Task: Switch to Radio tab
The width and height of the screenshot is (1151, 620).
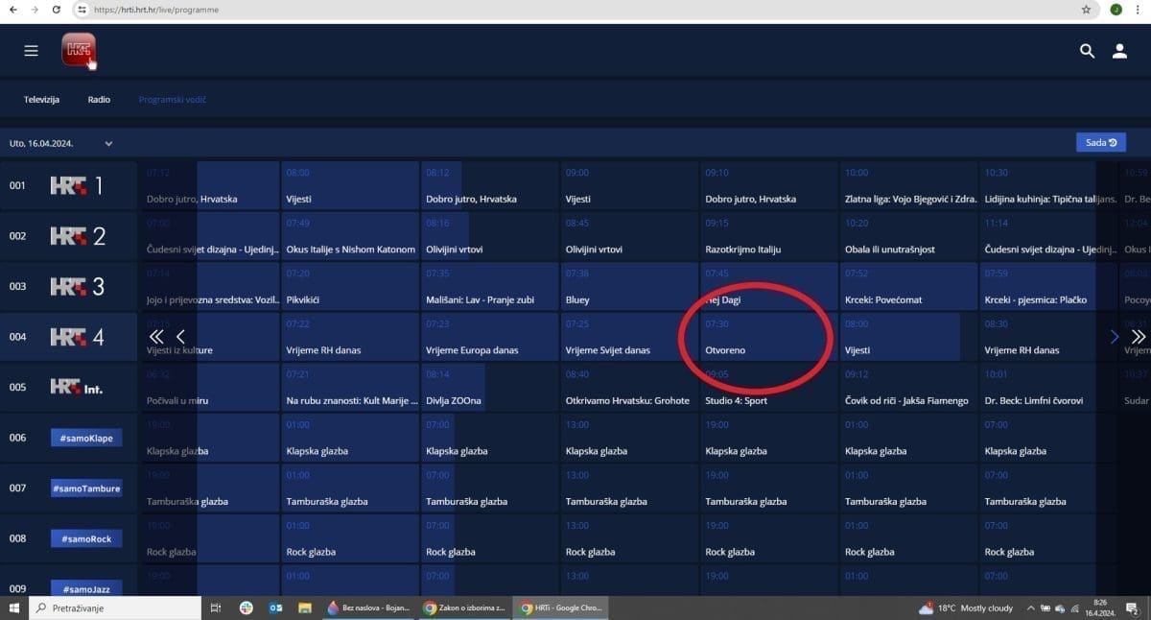Action: (99, 100)
